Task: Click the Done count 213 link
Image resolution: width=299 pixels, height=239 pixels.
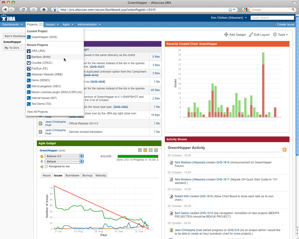Action: 126,160
